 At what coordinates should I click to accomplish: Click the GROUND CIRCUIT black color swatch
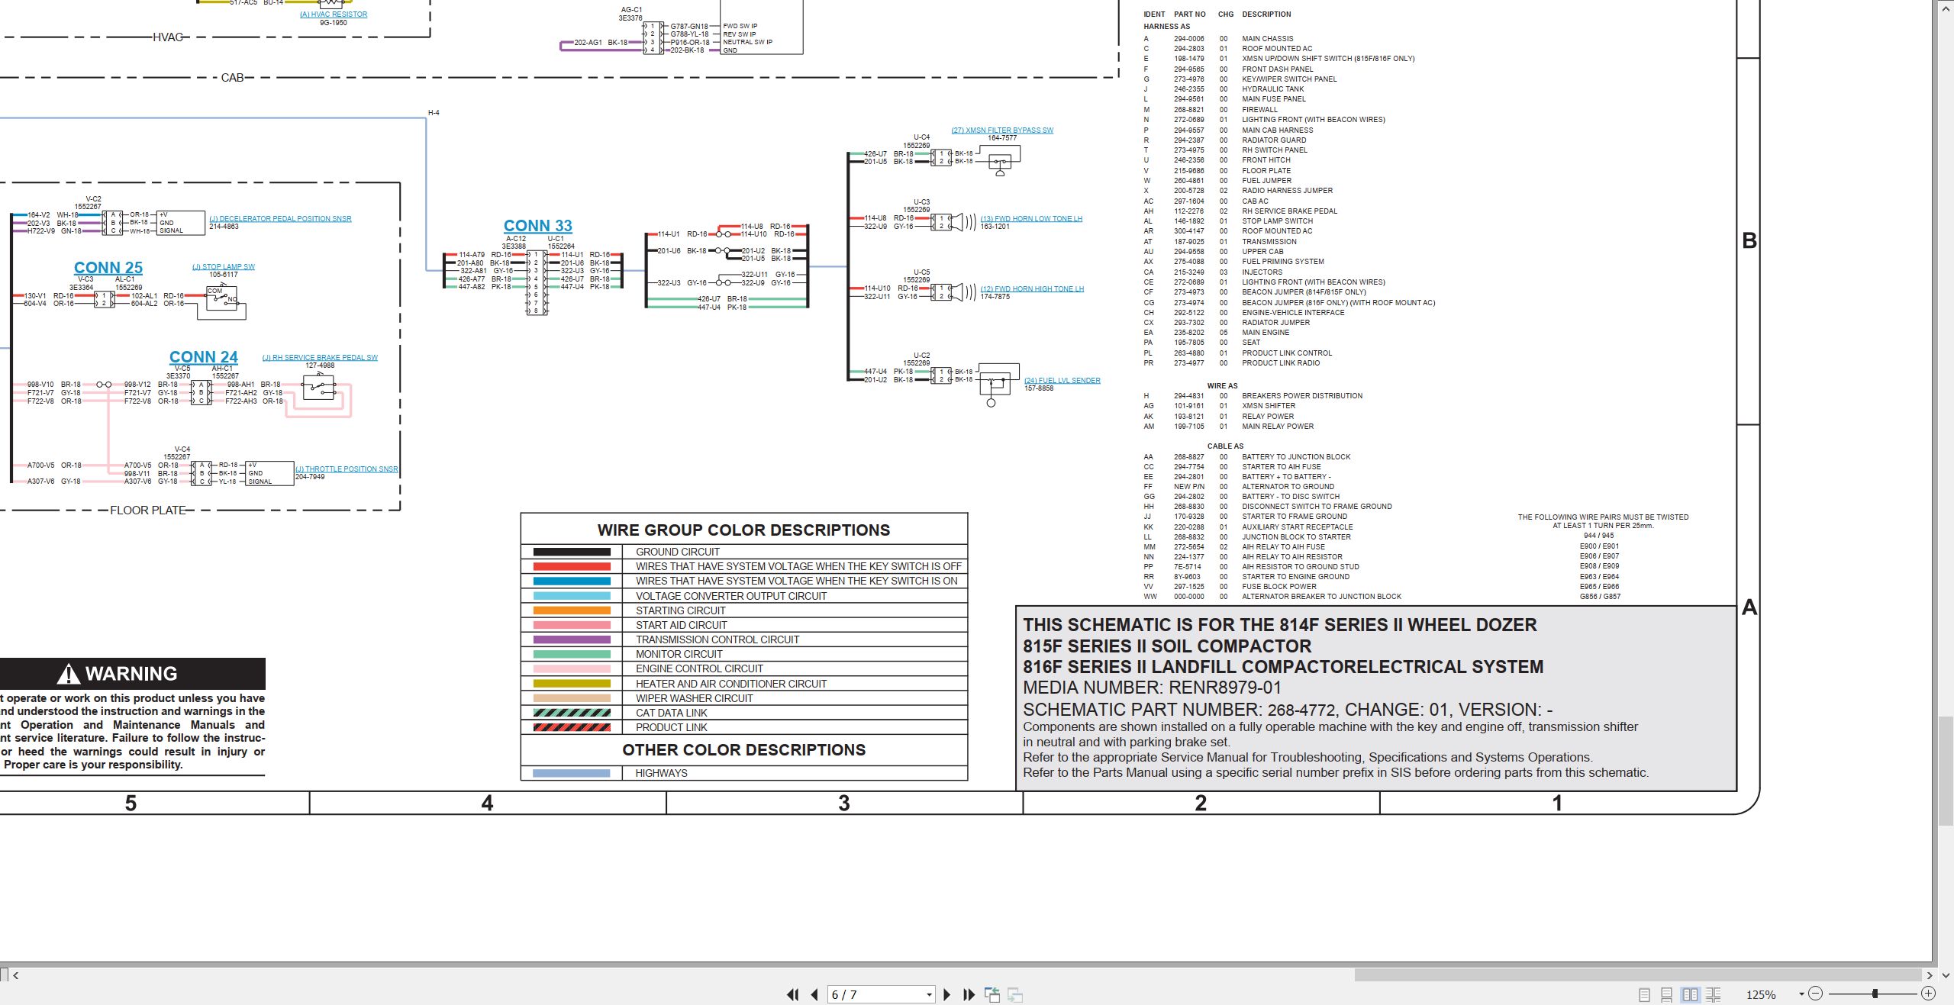[x=572, y=552]
